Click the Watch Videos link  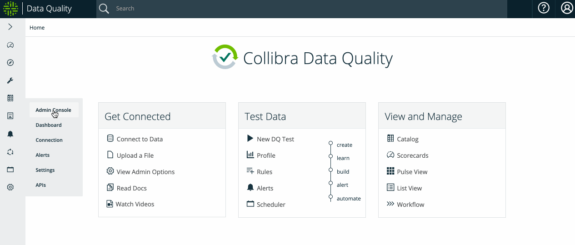pos(135,204)
